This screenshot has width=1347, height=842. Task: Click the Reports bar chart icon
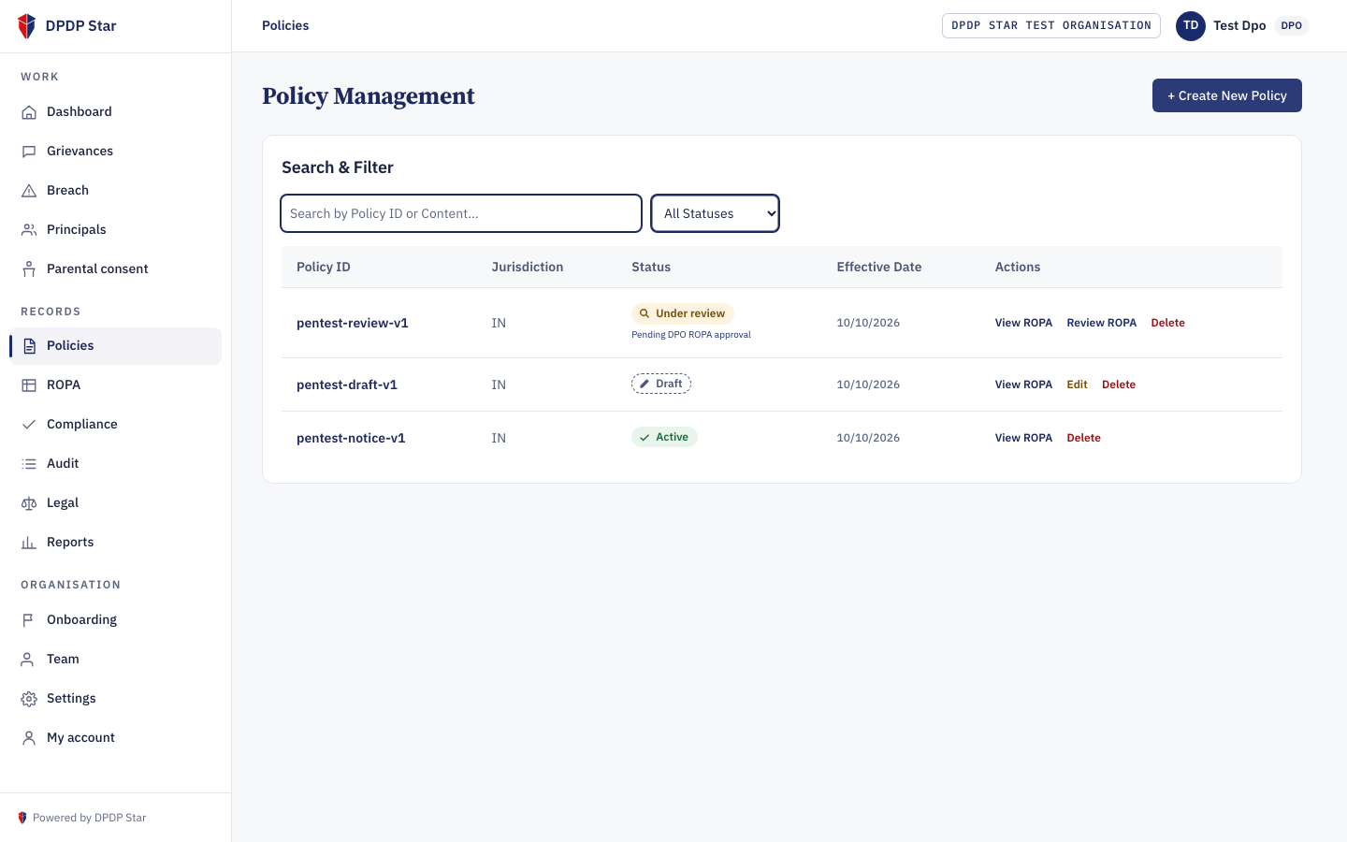click(29, 543)
